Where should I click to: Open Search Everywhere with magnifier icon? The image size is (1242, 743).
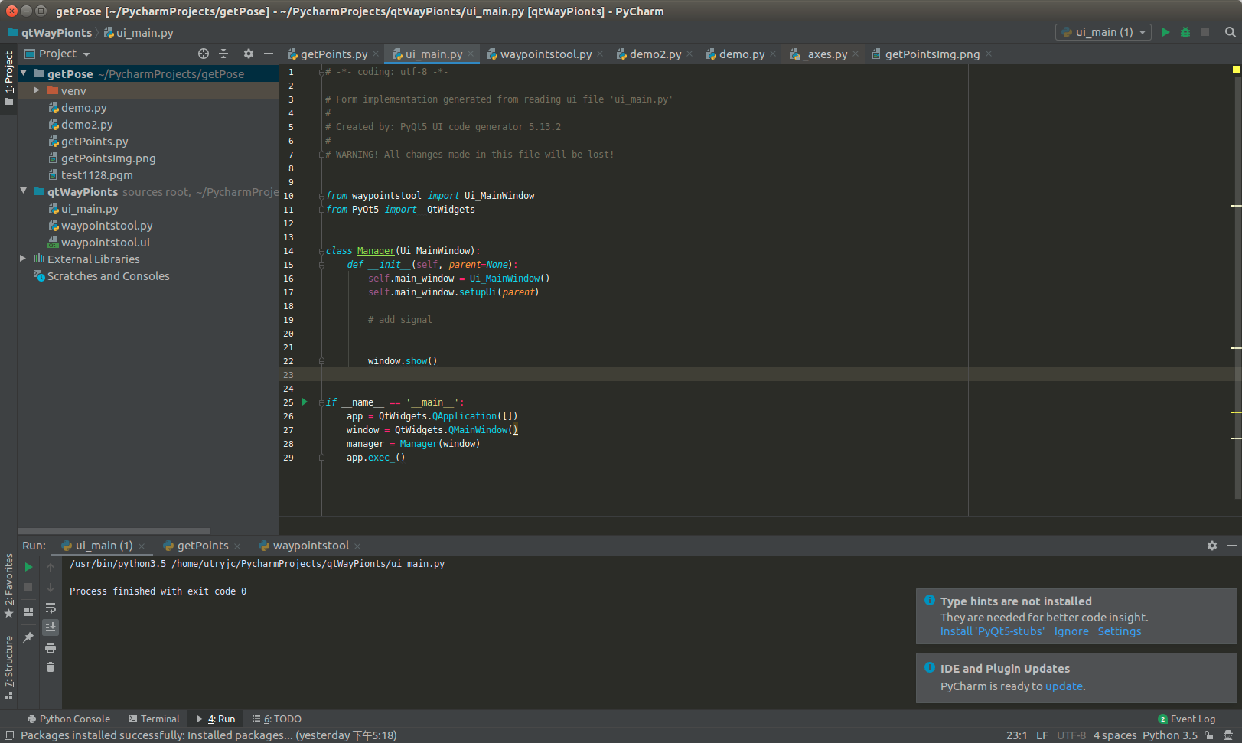point(1230,33)
